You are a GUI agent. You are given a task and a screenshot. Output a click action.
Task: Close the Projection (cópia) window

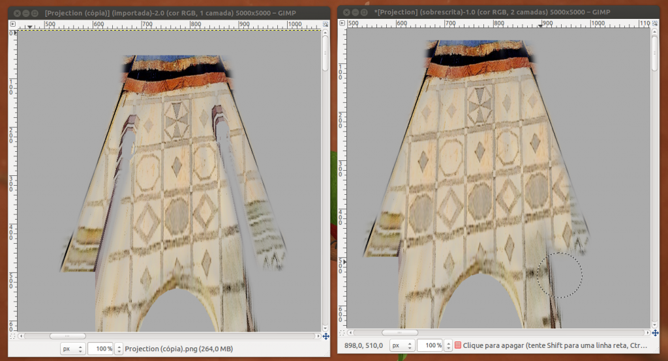(x=16, y=13)
